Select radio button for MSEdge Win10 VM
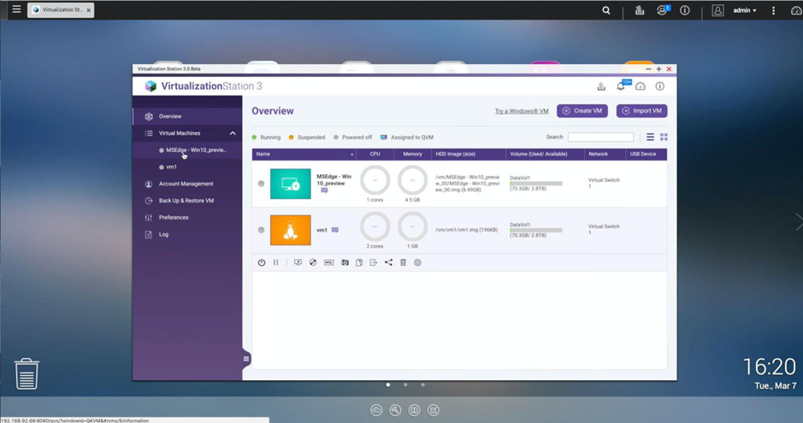 tap(261, 183)
